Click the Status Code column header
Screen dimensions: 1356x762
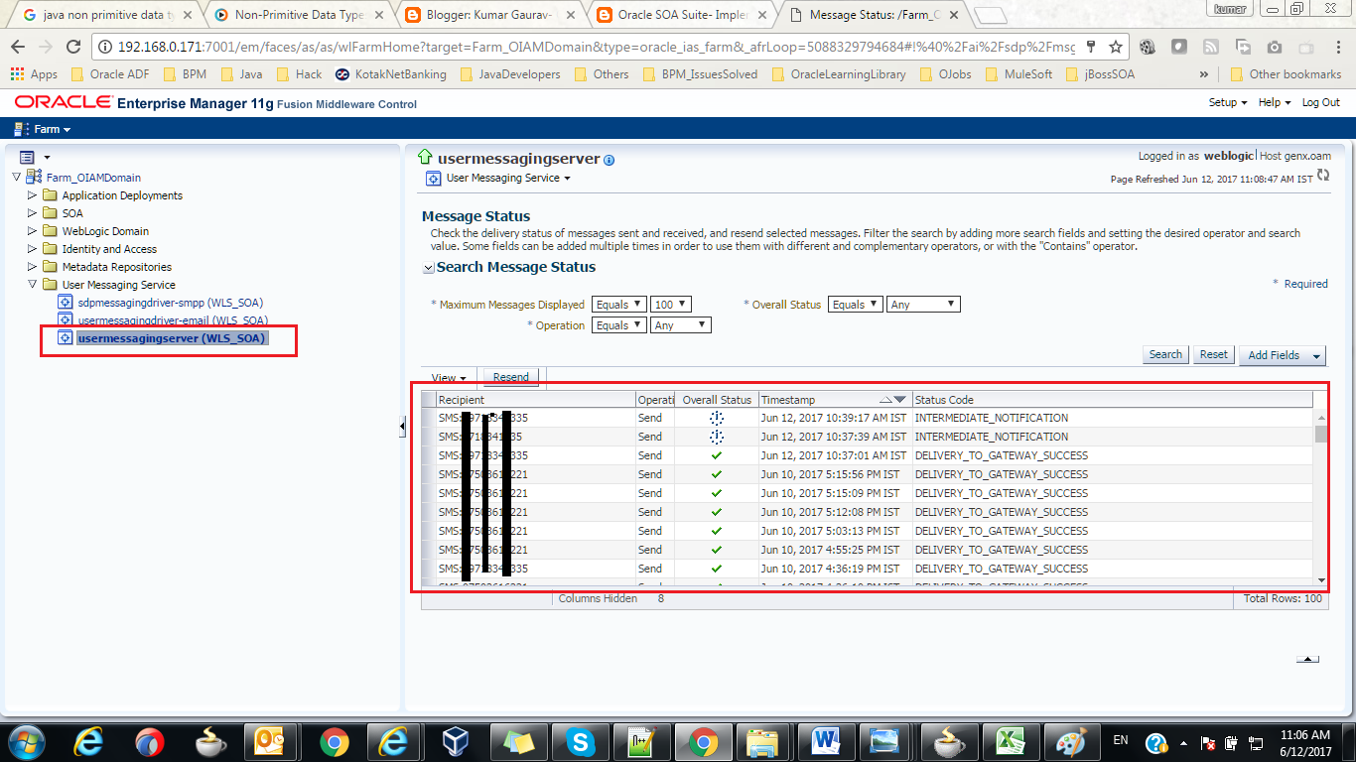pyautogui.click(x=1112, y=400)
